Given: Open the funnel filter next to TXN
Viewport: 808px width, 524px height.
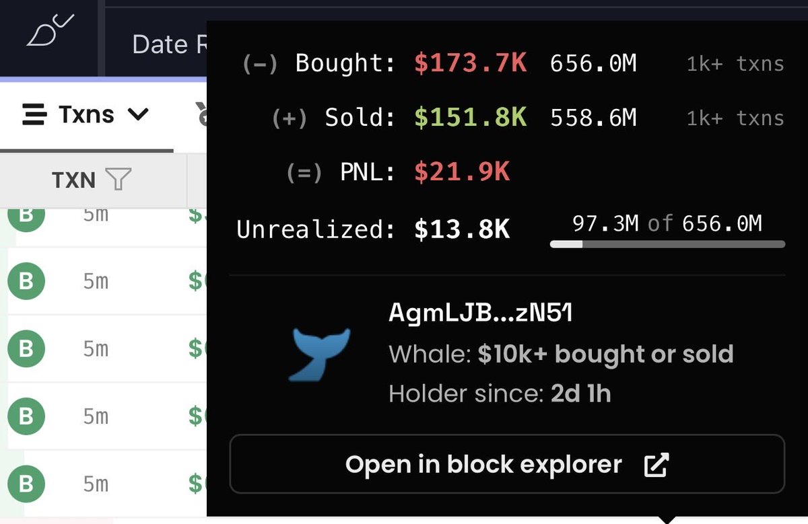Looking at the screenshot, I should point(119,180).
